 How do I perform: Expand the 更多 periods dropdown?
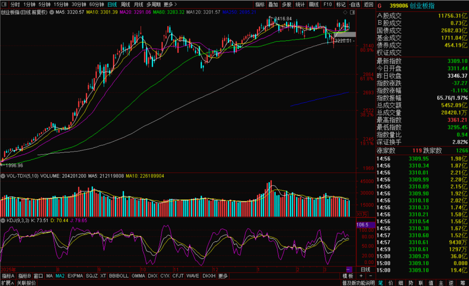pyautogui.click(x=170, y=4)
